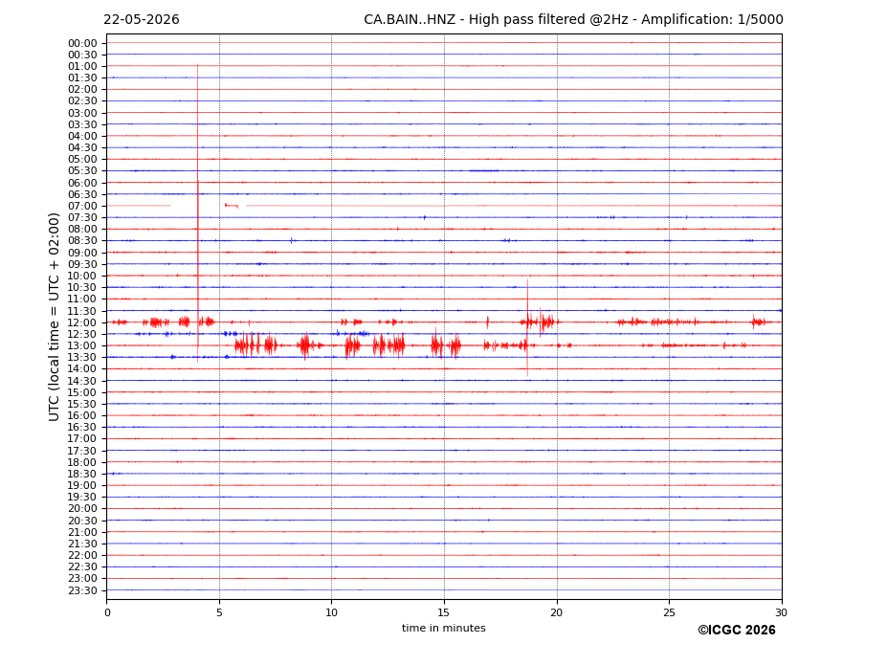The height and width of the screenshot is (666, 887).
Task: Click the 18:30 time row label
Action: coord(82,474)
